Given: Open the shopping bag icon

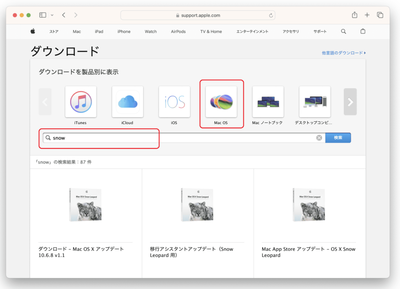Looking at the screenshot, I should [363, 31].
